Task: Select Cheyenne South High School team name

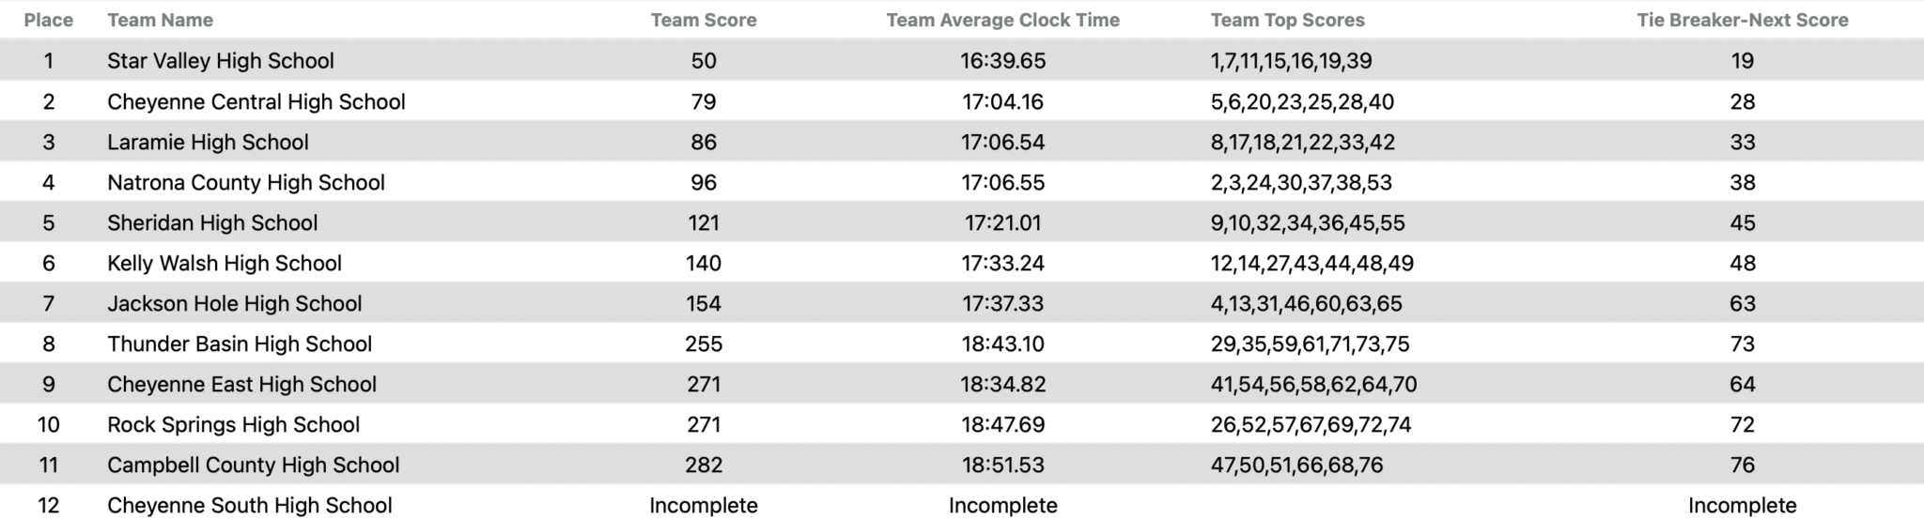Action: [250, 505]
